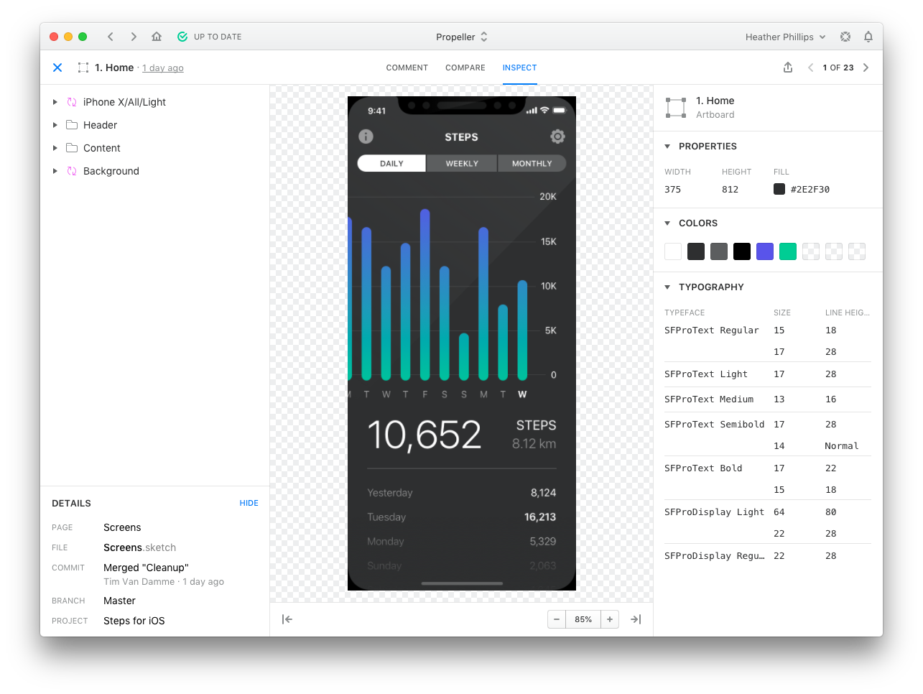Select Daily segment in preview
The width and height of the screenshot is (923, 694).
[391, 163]
